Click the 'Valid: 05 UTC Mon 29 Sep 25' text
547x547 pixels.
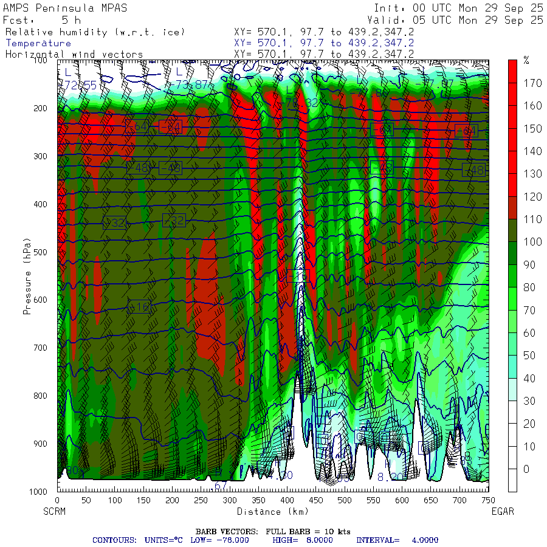[x=455, y=20]
